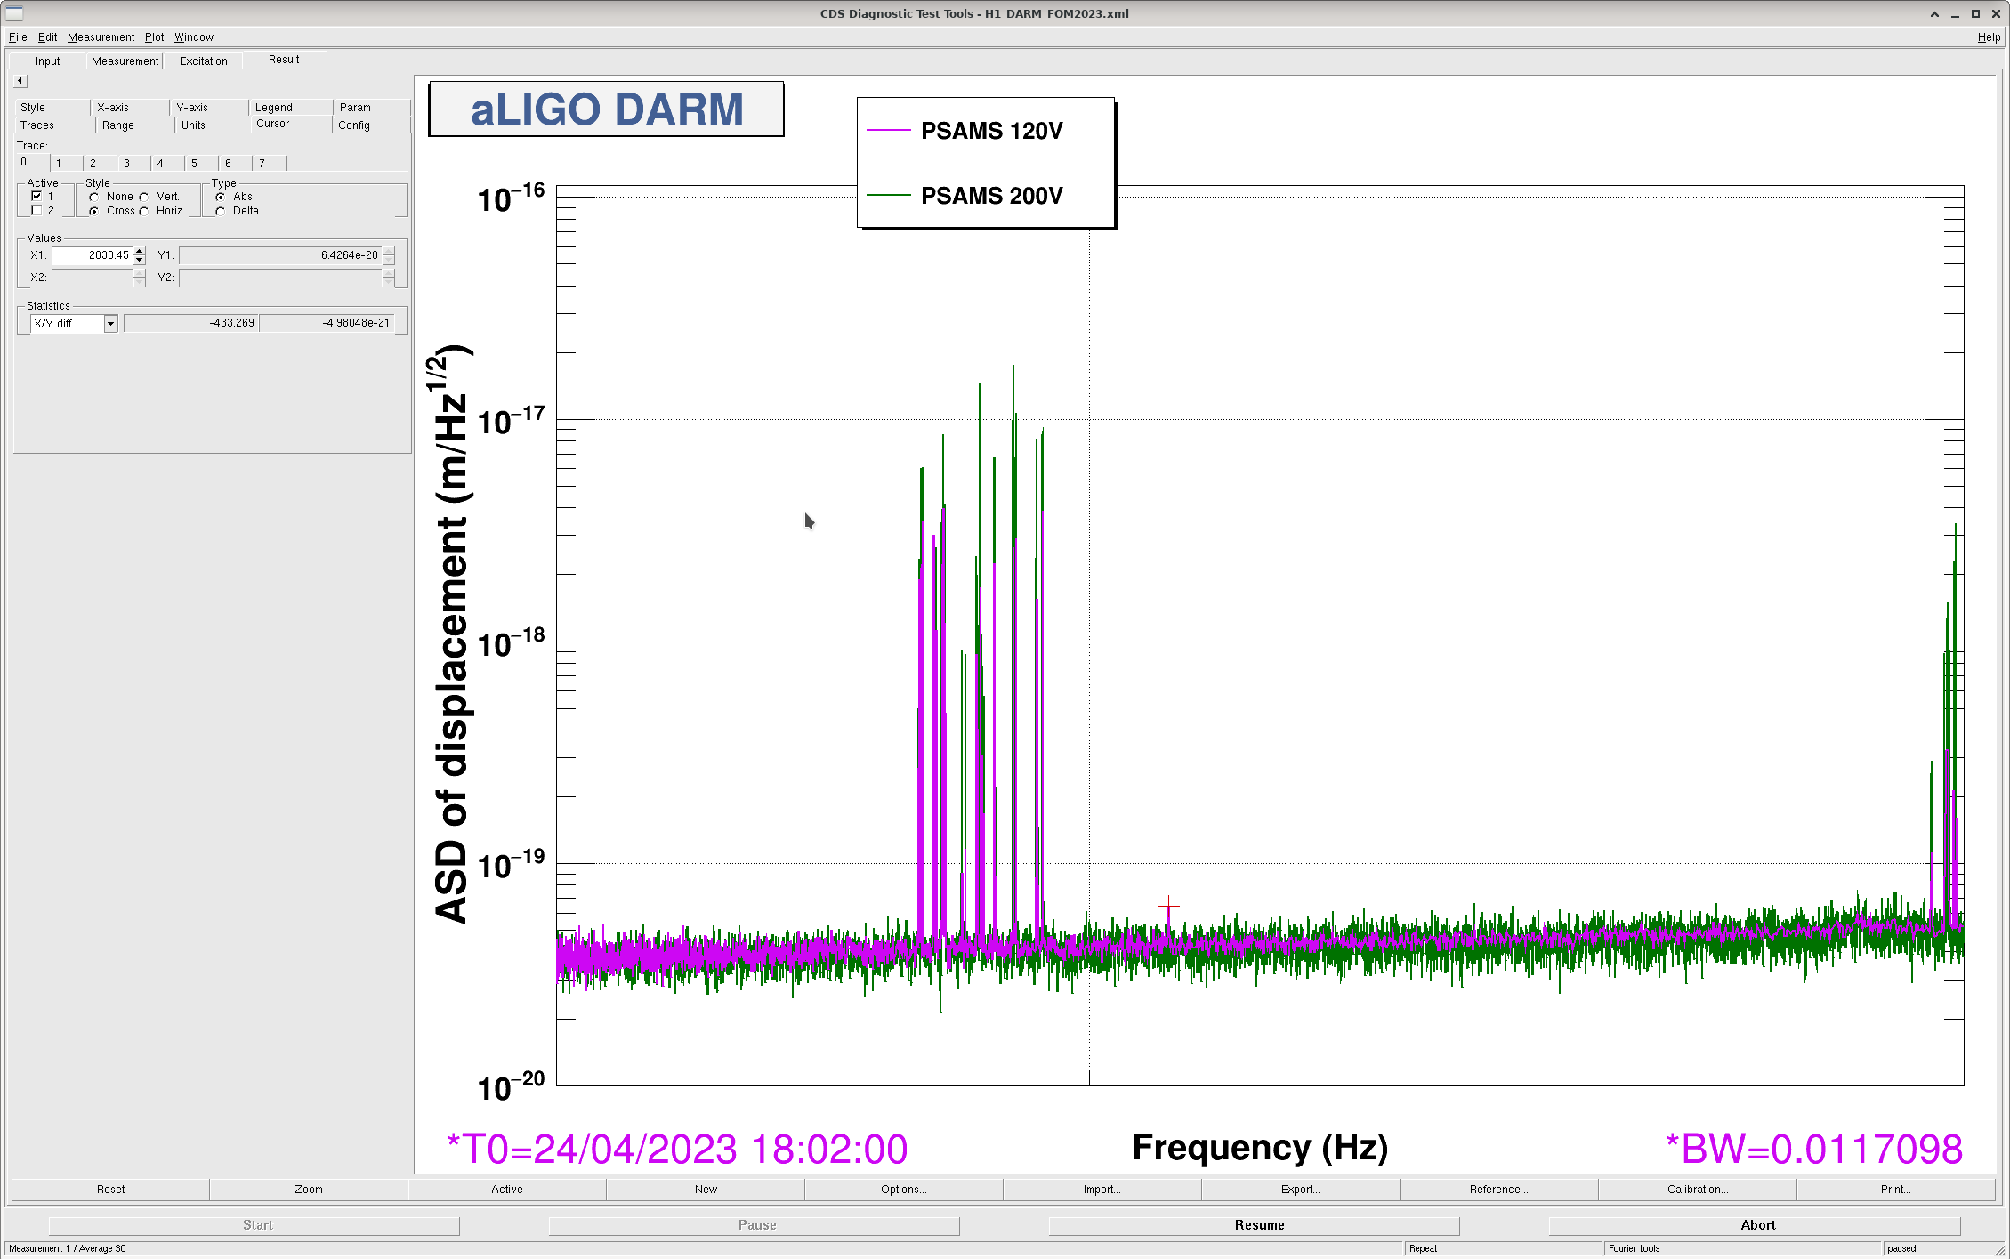2010x1259 pixels.
Task: Open the Traces options tab
Action: click(55, 125)
